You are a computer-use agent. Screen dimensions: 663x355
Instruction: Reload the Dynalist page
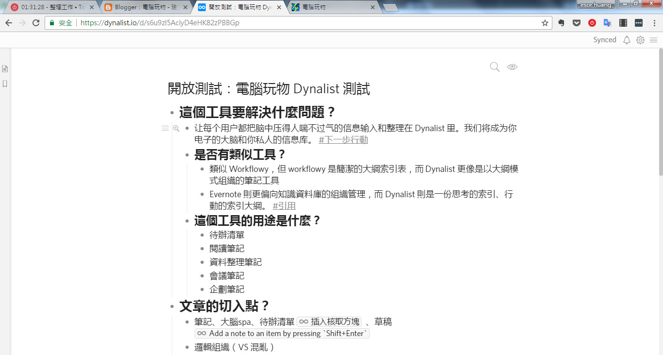pyautogui.click(x=36, y=23)
